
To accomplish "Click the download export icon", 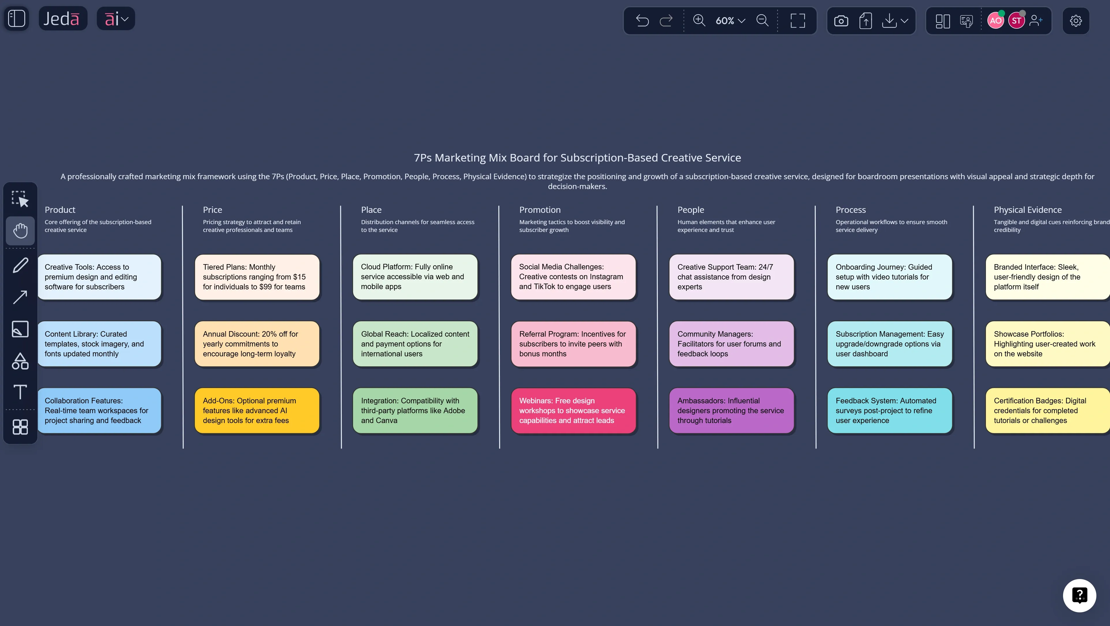I will pos(888,20).
